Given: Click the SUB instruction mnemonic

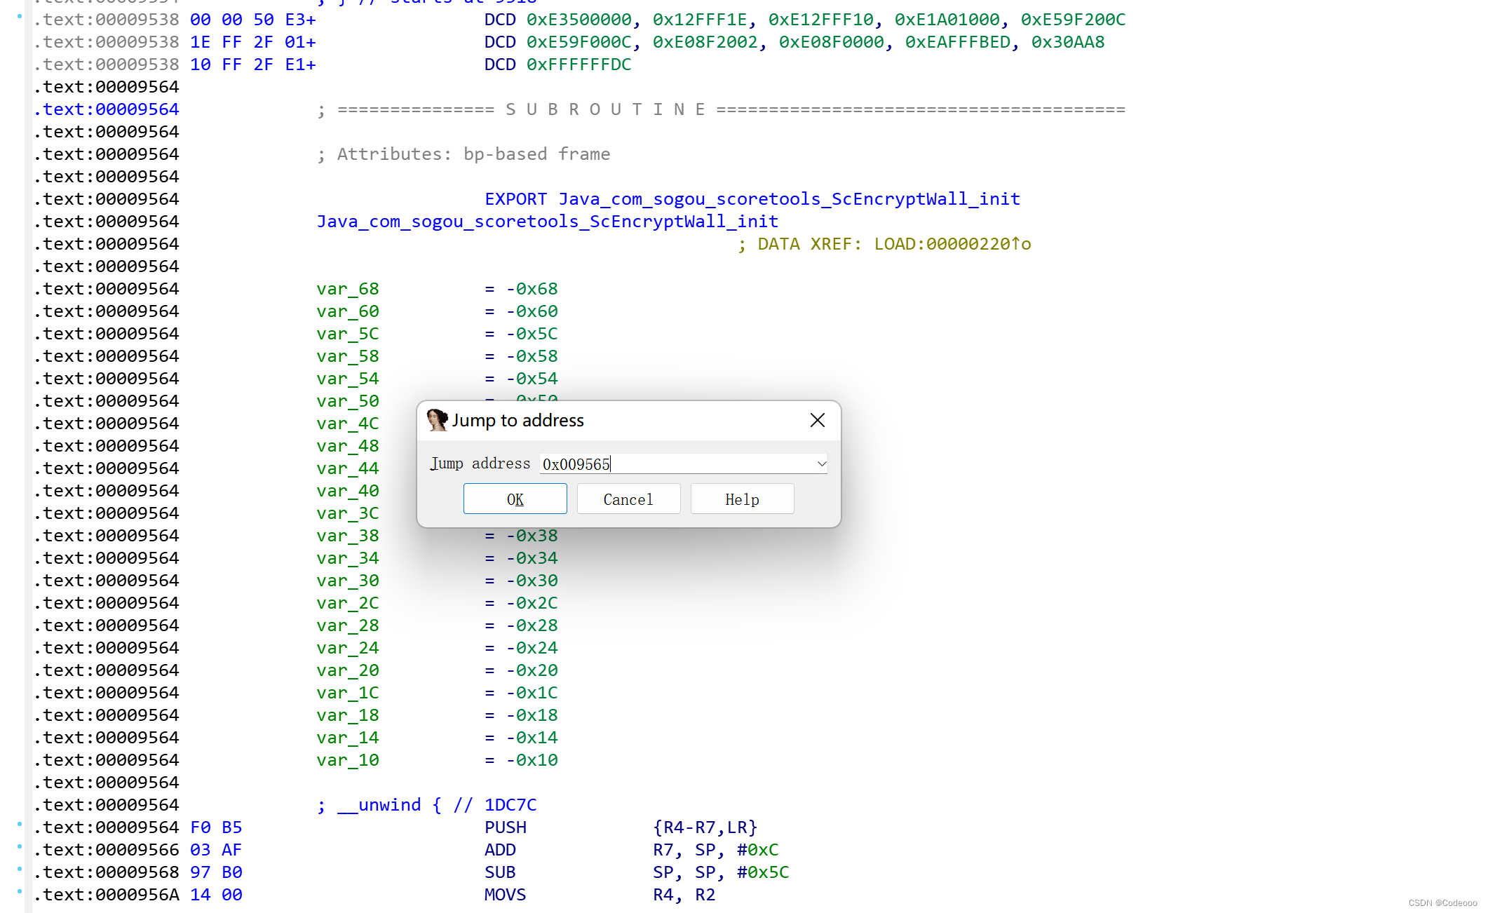Looking at the screenshot, I should pos(500,872).
